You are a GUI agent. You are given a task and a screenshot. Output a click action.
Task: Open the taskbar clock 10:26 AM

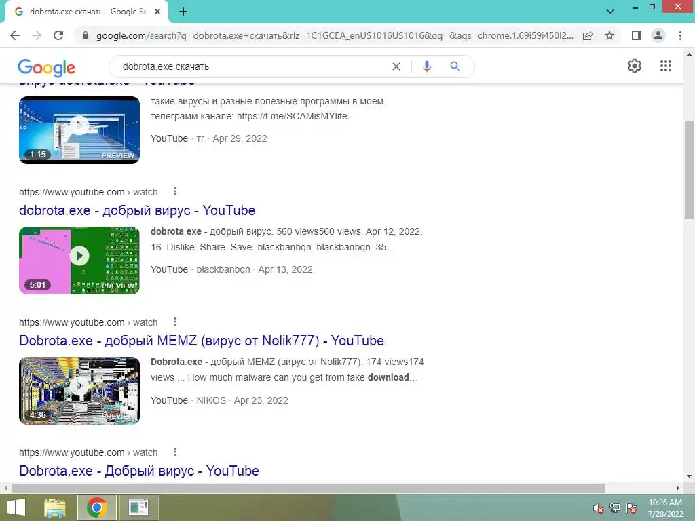click(665, 508)
